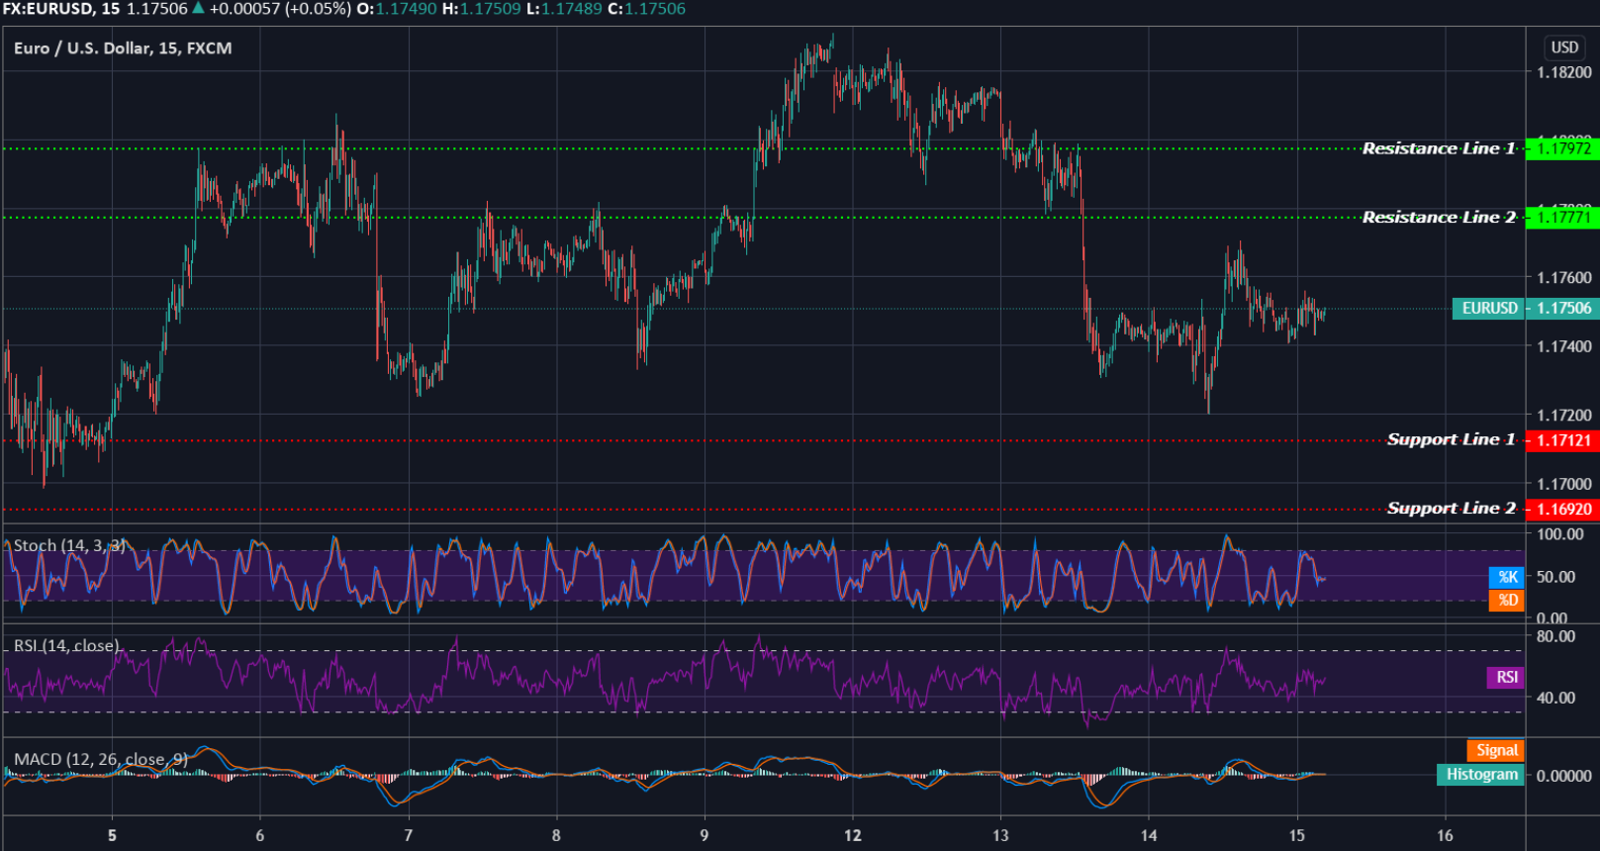Click the 1.17000 price axis label
The width and height of the screenshot is (1600, 851).
pyautogui.click(x=1563, y=484)
